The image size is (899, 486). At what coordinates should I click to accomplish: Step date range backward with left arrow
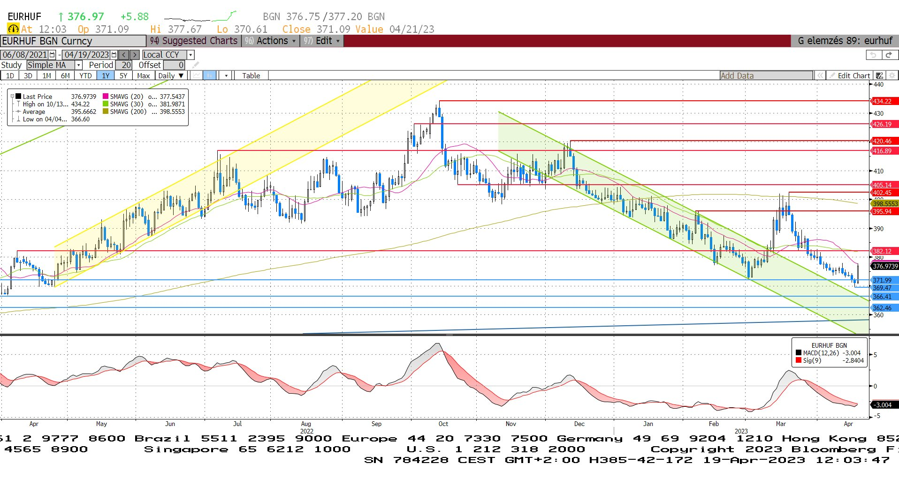(124, 55)
